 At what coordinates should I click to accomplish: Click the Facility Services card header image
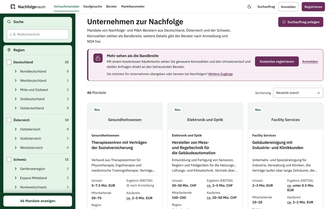(x=286, y=117)
